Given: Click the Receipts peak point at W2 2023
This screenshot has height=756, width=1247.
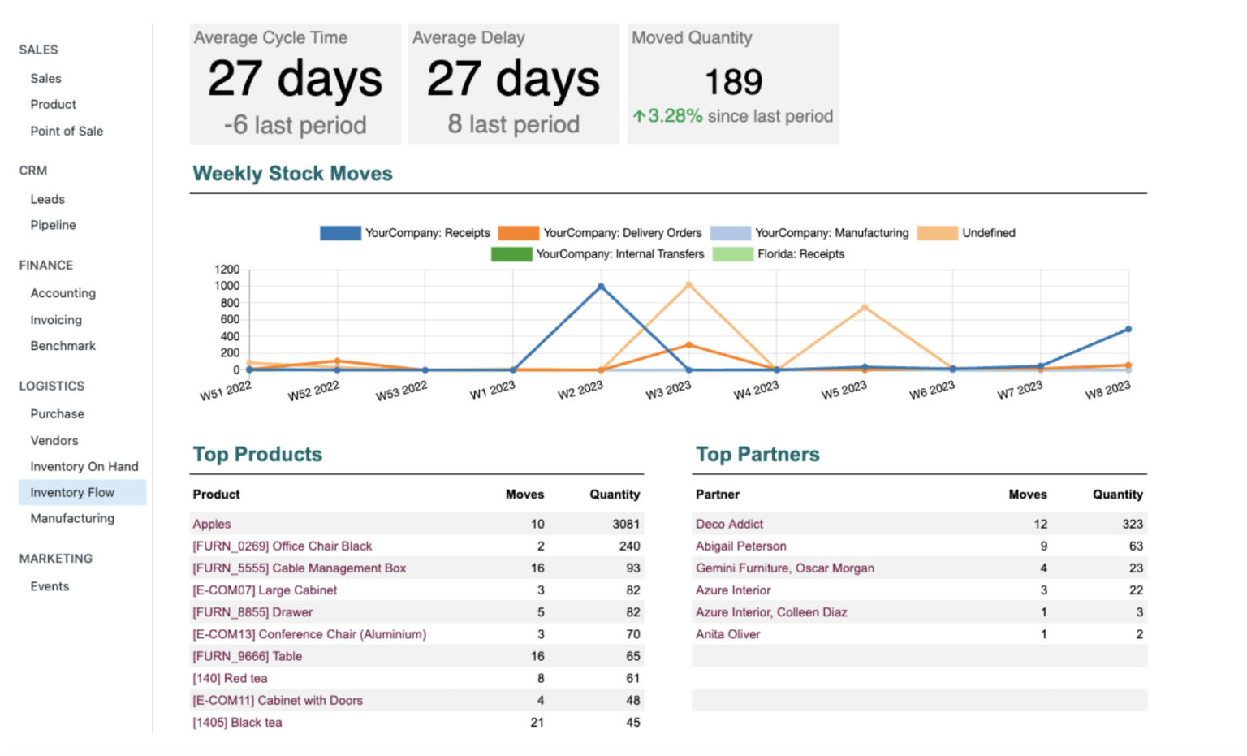Looking at the screenshot, I should (601, 287).
